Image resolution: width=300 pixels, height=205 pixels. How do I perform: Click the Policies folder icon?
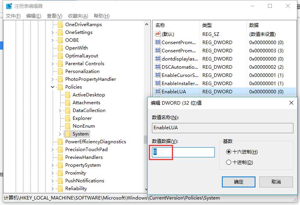60,87
